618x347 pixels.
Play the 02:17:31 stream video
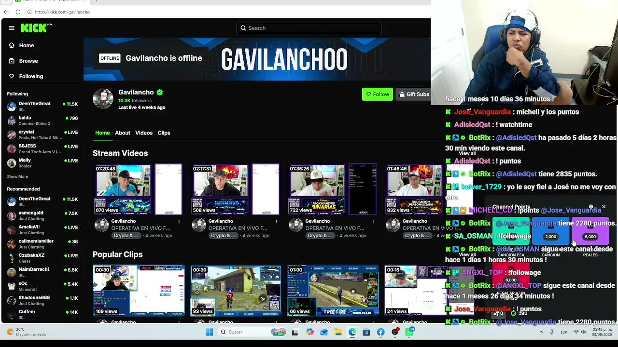pos(236,189)
